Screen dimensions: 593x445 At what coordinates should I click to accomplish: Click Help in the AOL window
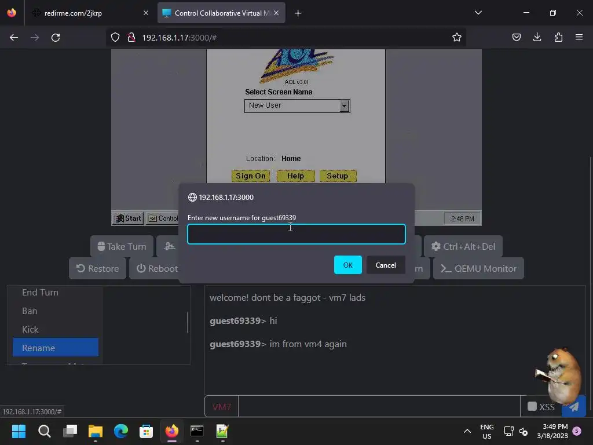pos(295,176)
